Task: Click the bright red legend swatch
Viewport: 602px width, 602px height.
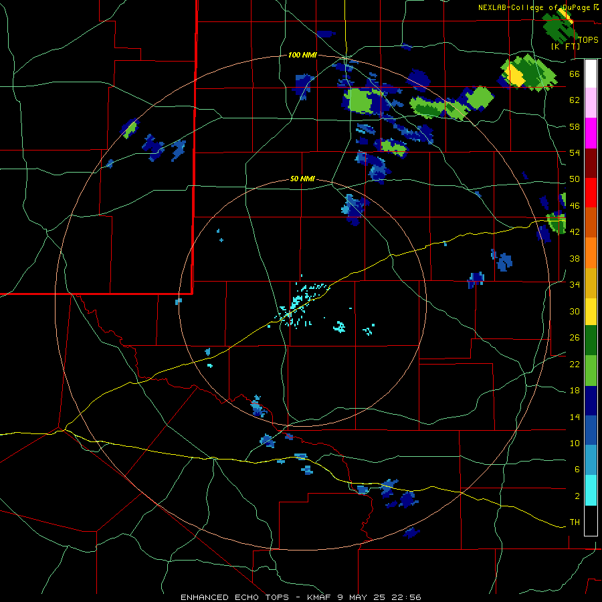Action: (591, 193)
